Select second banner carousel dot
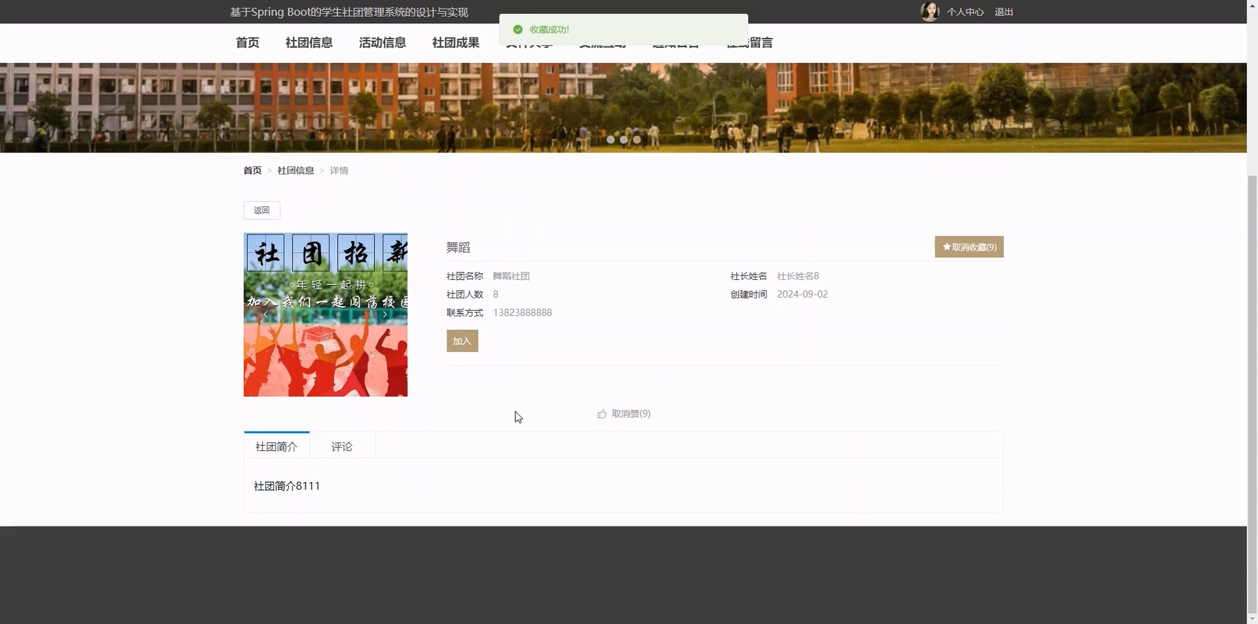The height and width of the screenshot is (624, 1258). point(624,140)
